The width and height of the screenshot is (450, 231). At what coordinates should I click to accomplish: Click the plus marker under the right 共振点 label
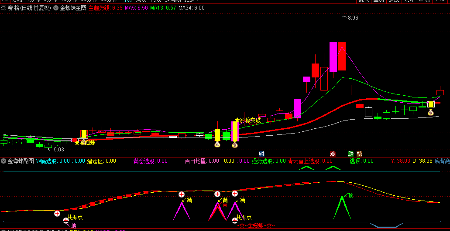[x=235, y=220]
